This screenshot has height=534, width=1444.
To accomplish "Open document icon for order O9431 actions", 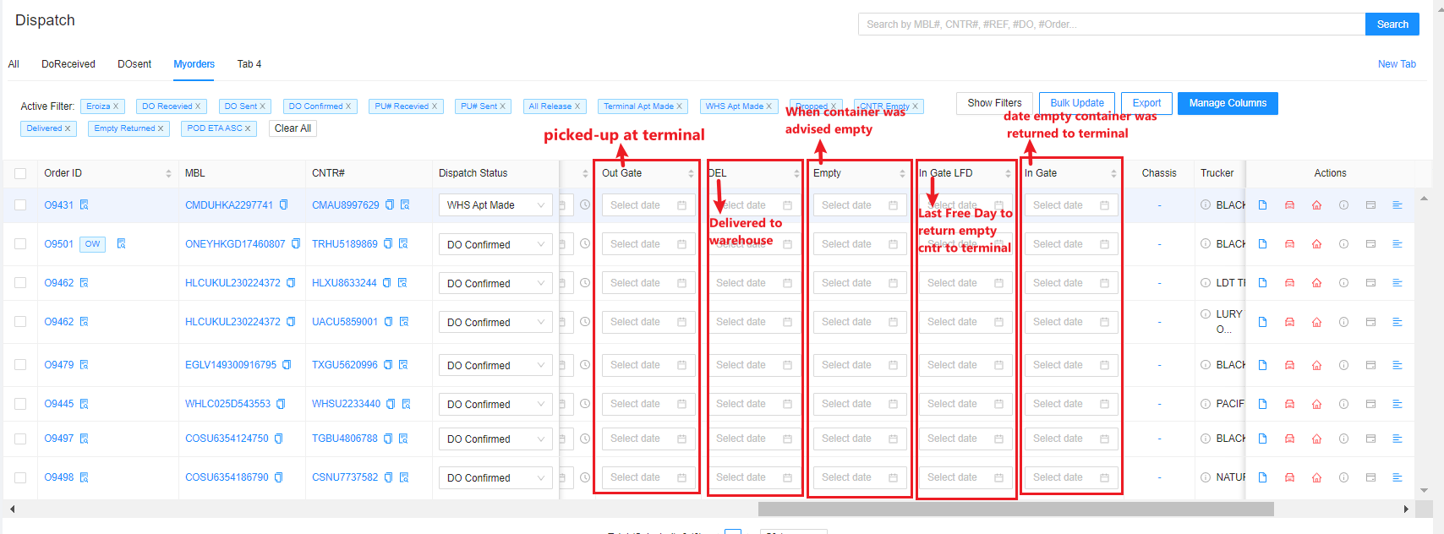I will [x=1262, y=205].
